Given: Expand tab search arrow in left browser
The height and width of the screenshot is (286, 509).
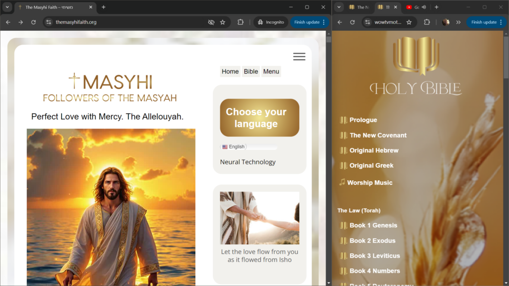Looking at the screenshot, I should click(7, 7).
